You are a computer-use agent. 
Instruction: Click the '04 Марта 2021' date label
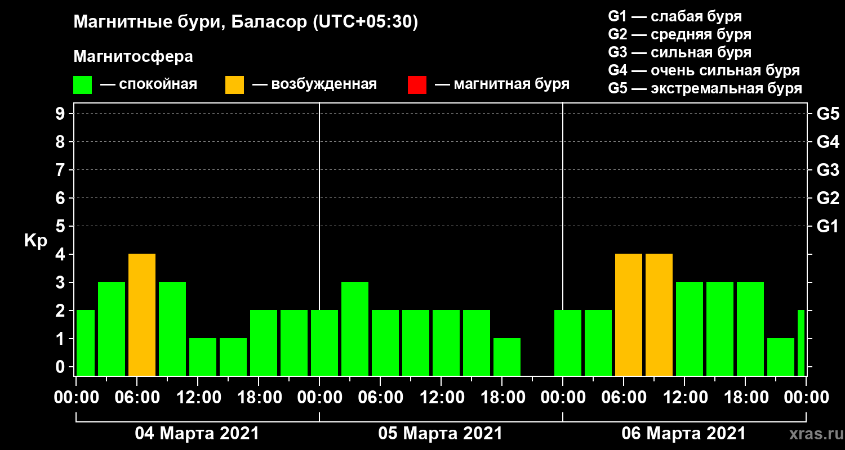197,433
